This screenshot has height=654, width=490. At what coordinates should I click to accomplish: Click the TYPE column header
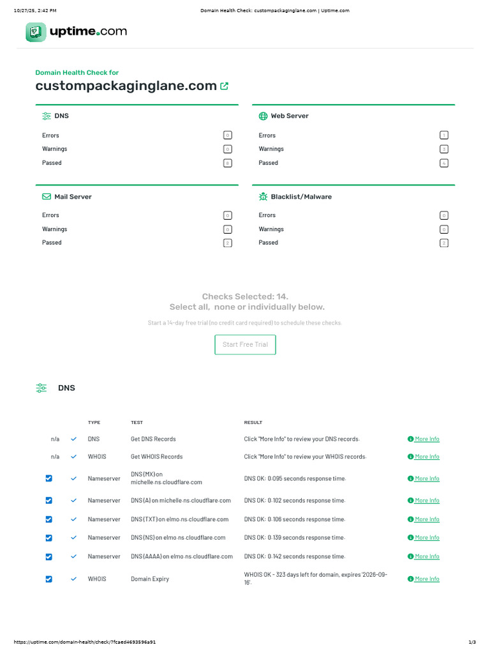(x=94, y=422)
